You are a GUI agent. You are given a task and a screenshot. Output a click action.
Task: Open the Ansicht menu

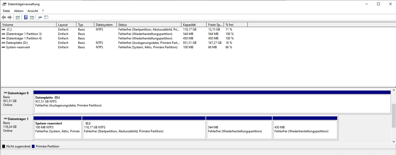[x=33, y=11]
